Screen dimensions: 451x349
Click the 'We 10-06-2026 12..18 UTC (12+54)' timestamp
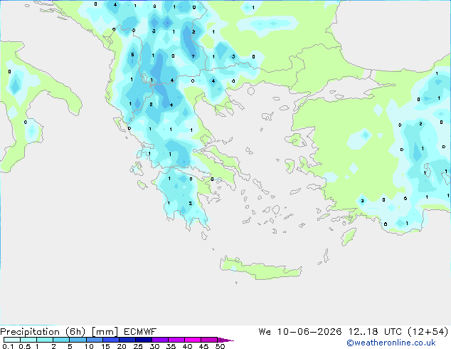354,332
